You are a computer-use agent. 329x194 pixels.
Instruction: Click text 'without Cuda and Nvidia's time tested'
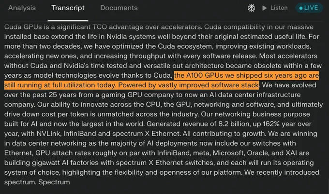tap(65, 66)
